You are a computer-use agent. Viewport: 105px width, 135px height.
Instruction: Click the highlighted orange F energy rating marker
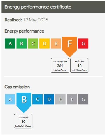click(x=70, y=45)
